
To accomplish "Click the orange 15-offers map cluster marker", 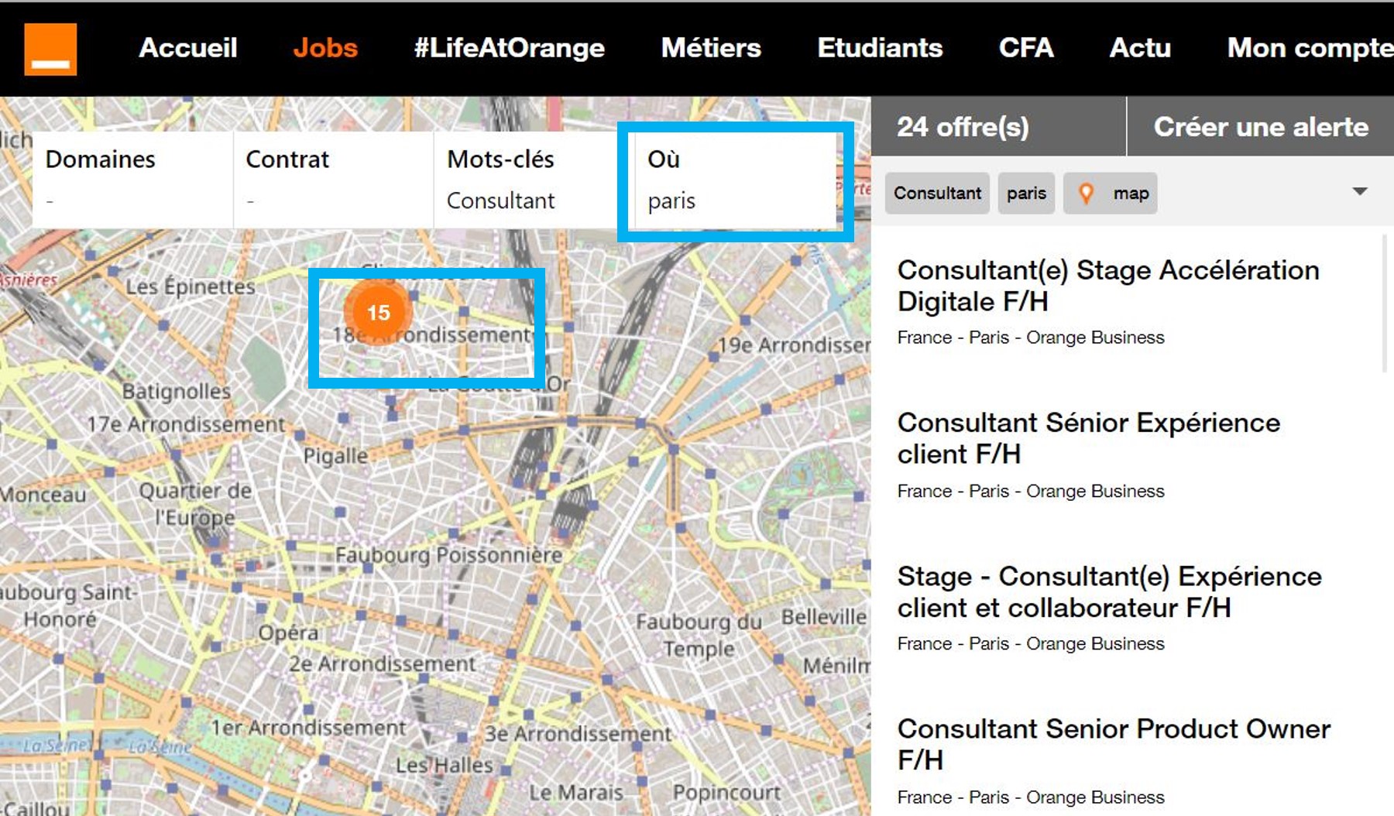I will (378, 312).
